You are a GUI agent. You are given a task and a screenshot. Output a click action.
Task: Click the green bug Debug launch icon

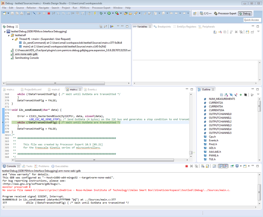click(x=101, y=13)
